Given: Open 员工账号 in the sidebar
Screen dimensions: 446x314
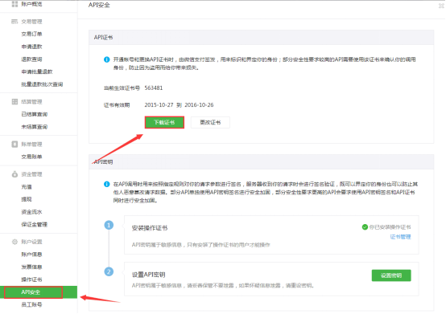Looking at the screenshot, I should click(31, 304).
